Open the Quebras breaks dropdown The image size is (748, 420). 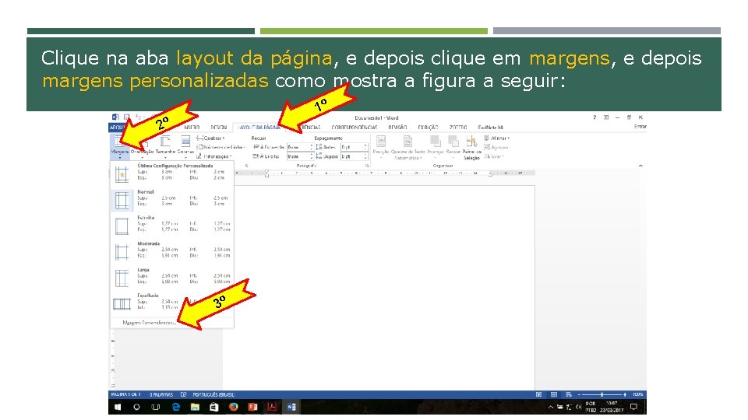click(210, 138)
